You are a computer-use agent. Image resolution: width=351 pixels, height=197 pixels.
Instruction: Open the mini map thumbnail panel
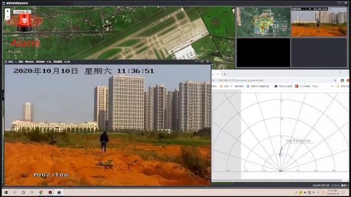(x=263, y=22)
